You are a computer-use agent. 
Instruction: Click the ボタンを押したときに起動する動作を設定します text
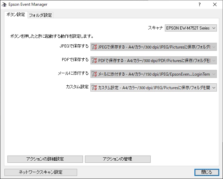[52, 36]
